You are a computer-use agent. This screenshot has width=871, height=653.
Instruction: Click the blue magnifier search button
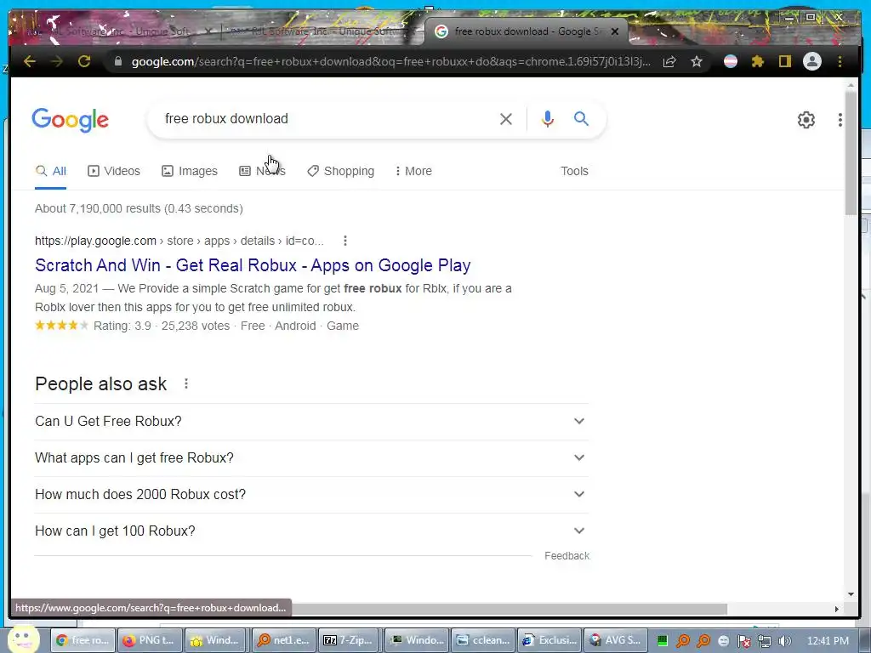point(581,118)
